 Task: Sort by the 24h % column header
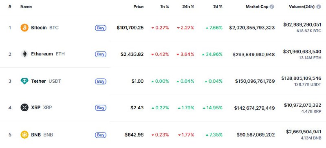188,7
